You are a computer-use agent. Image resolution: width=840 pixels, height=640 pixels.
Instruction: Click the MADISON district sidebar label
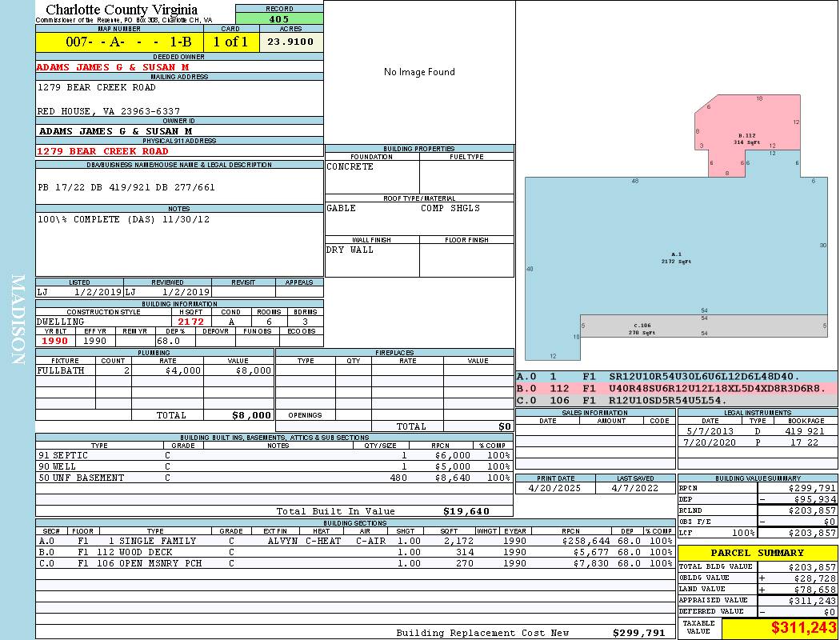click(x=18, y=320)
